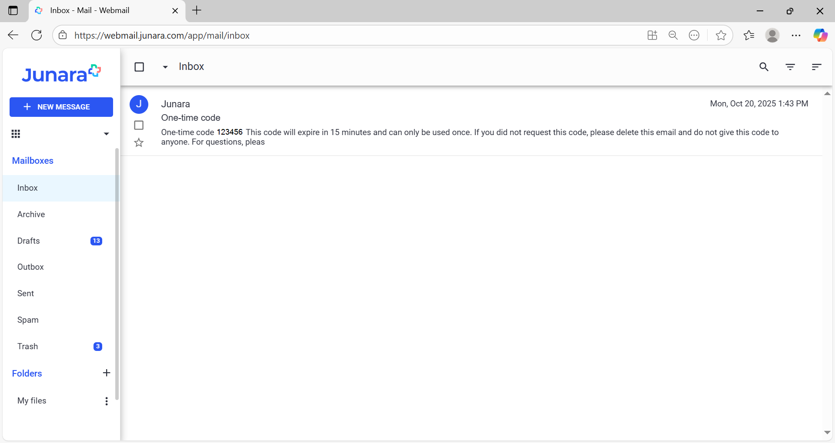Expand the selection dropdown arrow beside Inbox
The image size is (835, 443).
[x=165, y=67]
